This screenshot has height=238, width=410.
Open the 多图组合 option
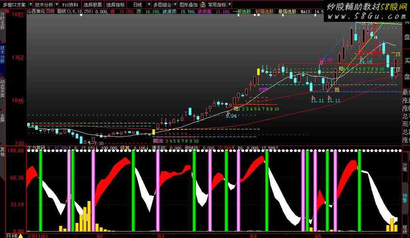click(x=162, y=5)
